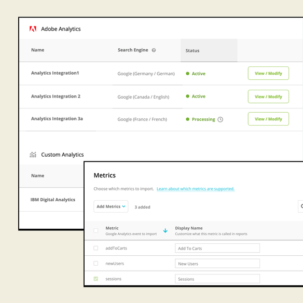The image size is (303, 303).
Task: Sort by the Status column header
Action: click(192, 51)
